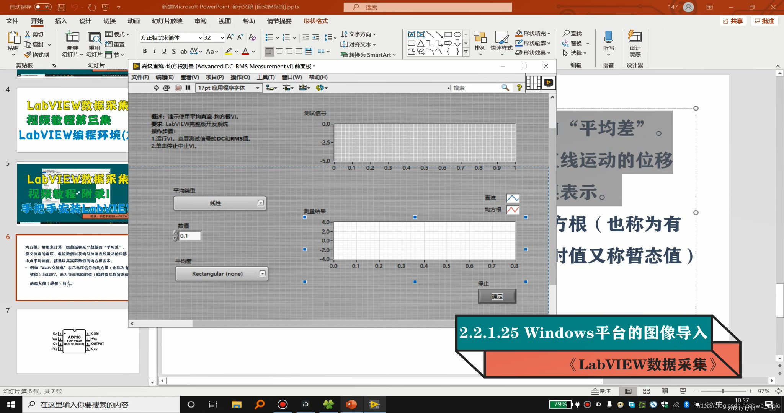The width and height of the screenshot is (784, 413).
Task: Click Clear All Formatting icon
Action: point(252,37)
